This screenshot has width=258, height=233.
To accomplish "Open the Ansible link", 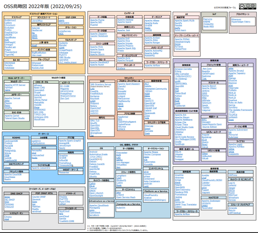I will pyautogui.click(x=205, y=175).
